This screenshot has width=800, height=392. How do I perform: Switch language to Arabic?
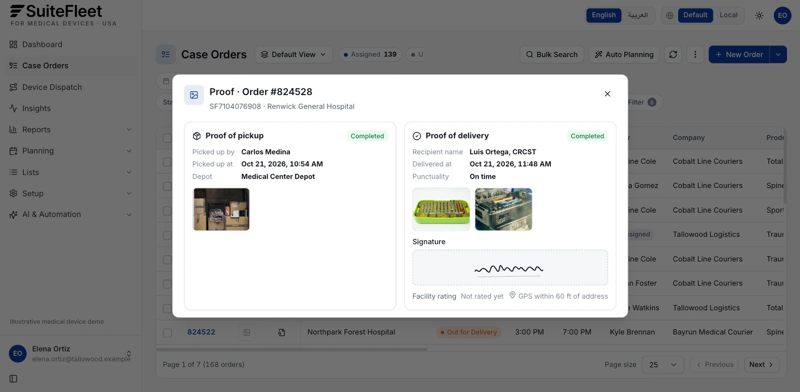[637, 15]
